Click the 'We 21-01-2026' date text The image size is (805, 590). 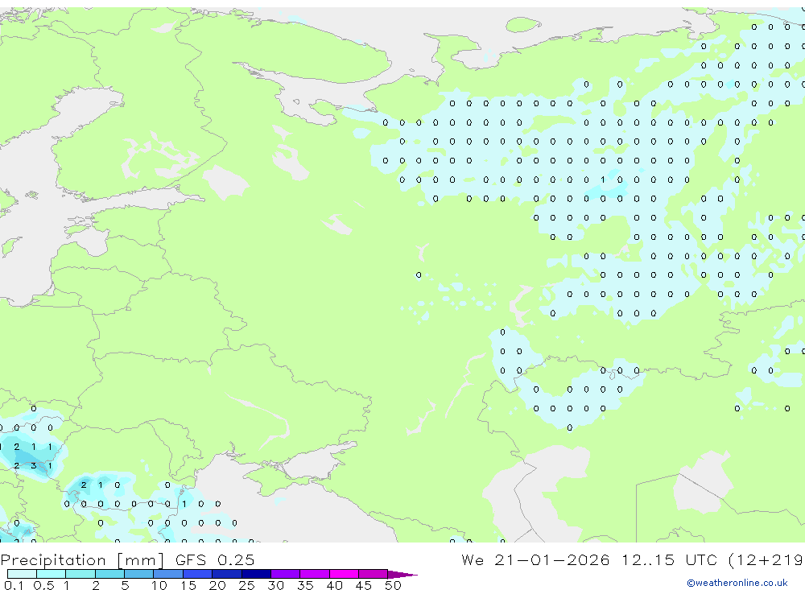tap(535, 559)
